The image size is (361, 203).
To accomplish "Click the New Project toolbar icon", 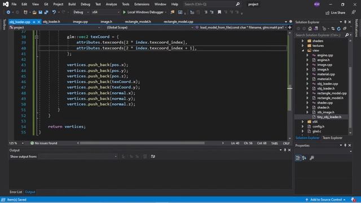I will click(25, 12).
